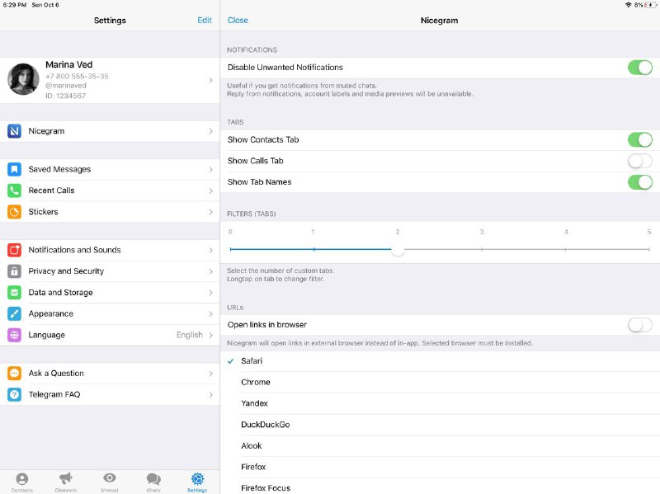Open the Recent Calls row chevron
Image resolution: width=660 pixels, height=494 pixels.
coord(211,191)
